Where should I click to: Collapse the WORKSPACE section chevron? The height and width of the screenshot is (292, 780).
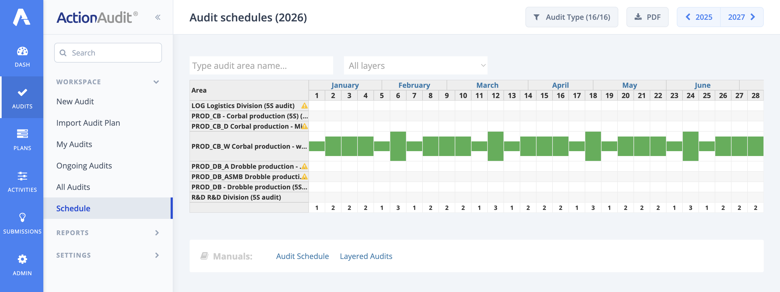coord(156,82)
